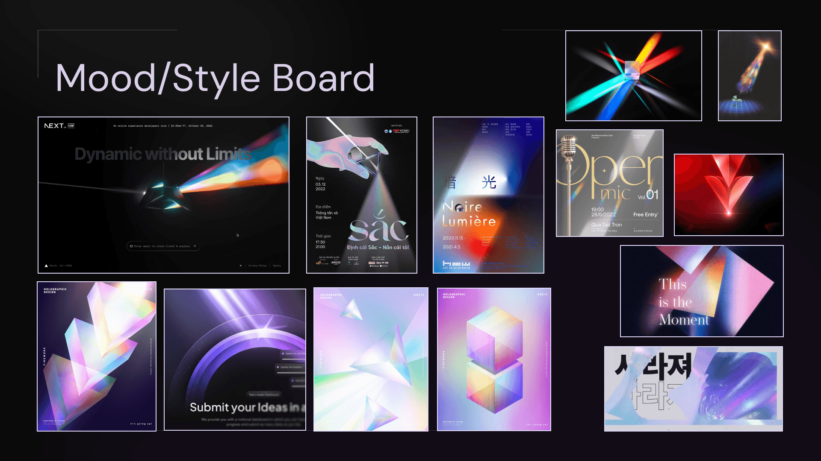Click the NEXT Conf logo
821x461 pixels.
tap(59, 126)
